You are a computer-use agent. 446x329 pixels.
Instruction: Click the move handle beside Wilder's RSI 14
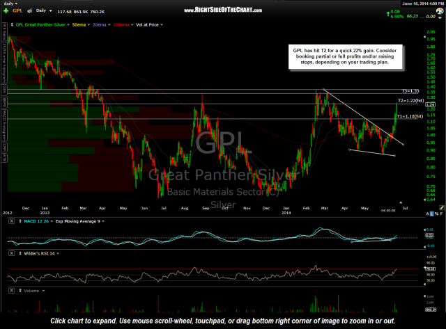coord(20,253)
